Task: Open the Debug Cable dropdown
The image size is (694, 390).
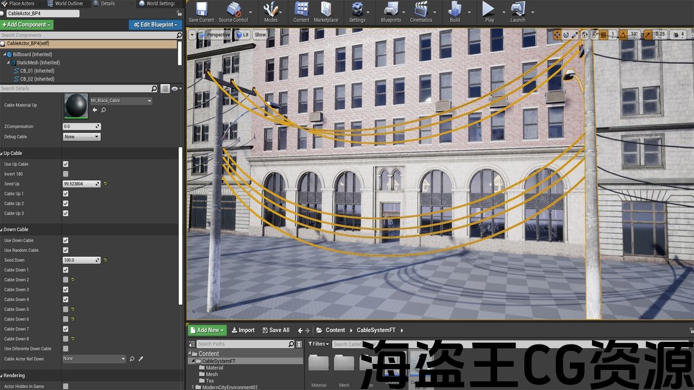Action: [82, 136]
